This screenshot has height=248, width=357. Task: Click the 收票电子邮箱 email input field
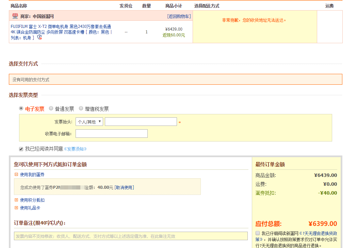[x=112, y=134]
